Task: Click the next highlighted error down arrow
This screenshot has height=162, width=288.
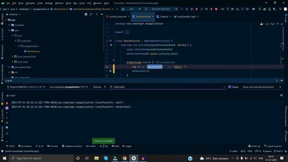Action: pos(282,24)
